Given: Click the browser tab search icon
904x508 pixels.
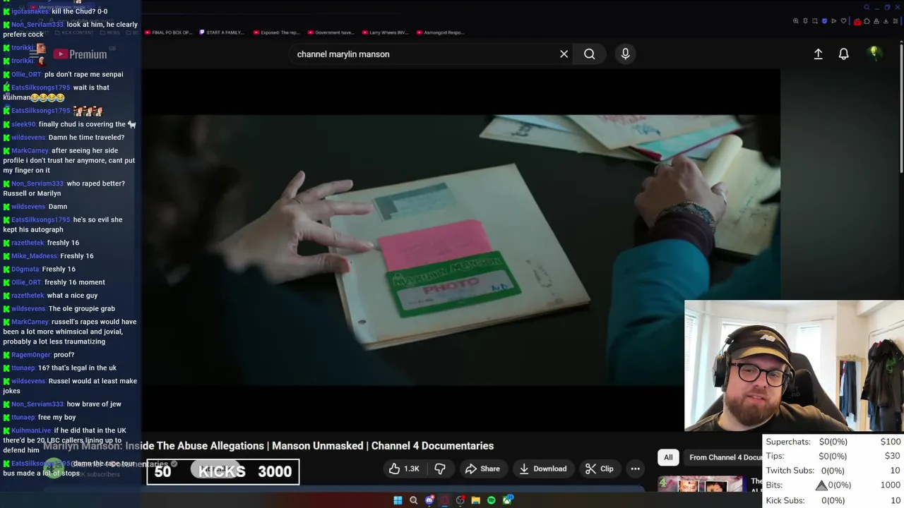Looking at the screenshot, I should pyautogui.click(x=867, y=7).
